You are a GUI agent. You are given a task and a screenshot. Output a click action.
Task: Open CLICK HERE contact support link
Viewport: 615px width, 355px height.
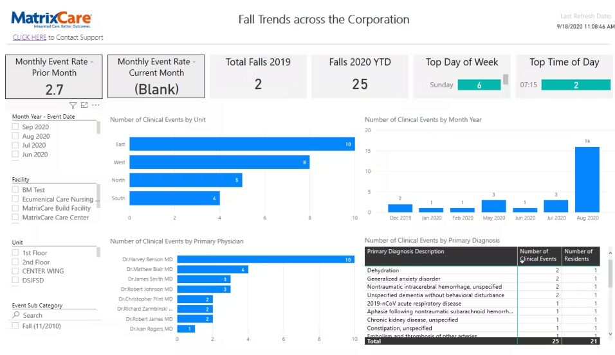[x=30, y=37]
